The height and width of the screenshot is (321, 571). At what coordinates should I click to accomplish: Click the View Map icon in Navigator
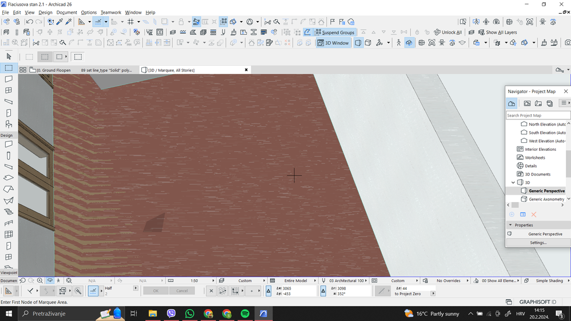pyautogui.click(x=527, y=103)
